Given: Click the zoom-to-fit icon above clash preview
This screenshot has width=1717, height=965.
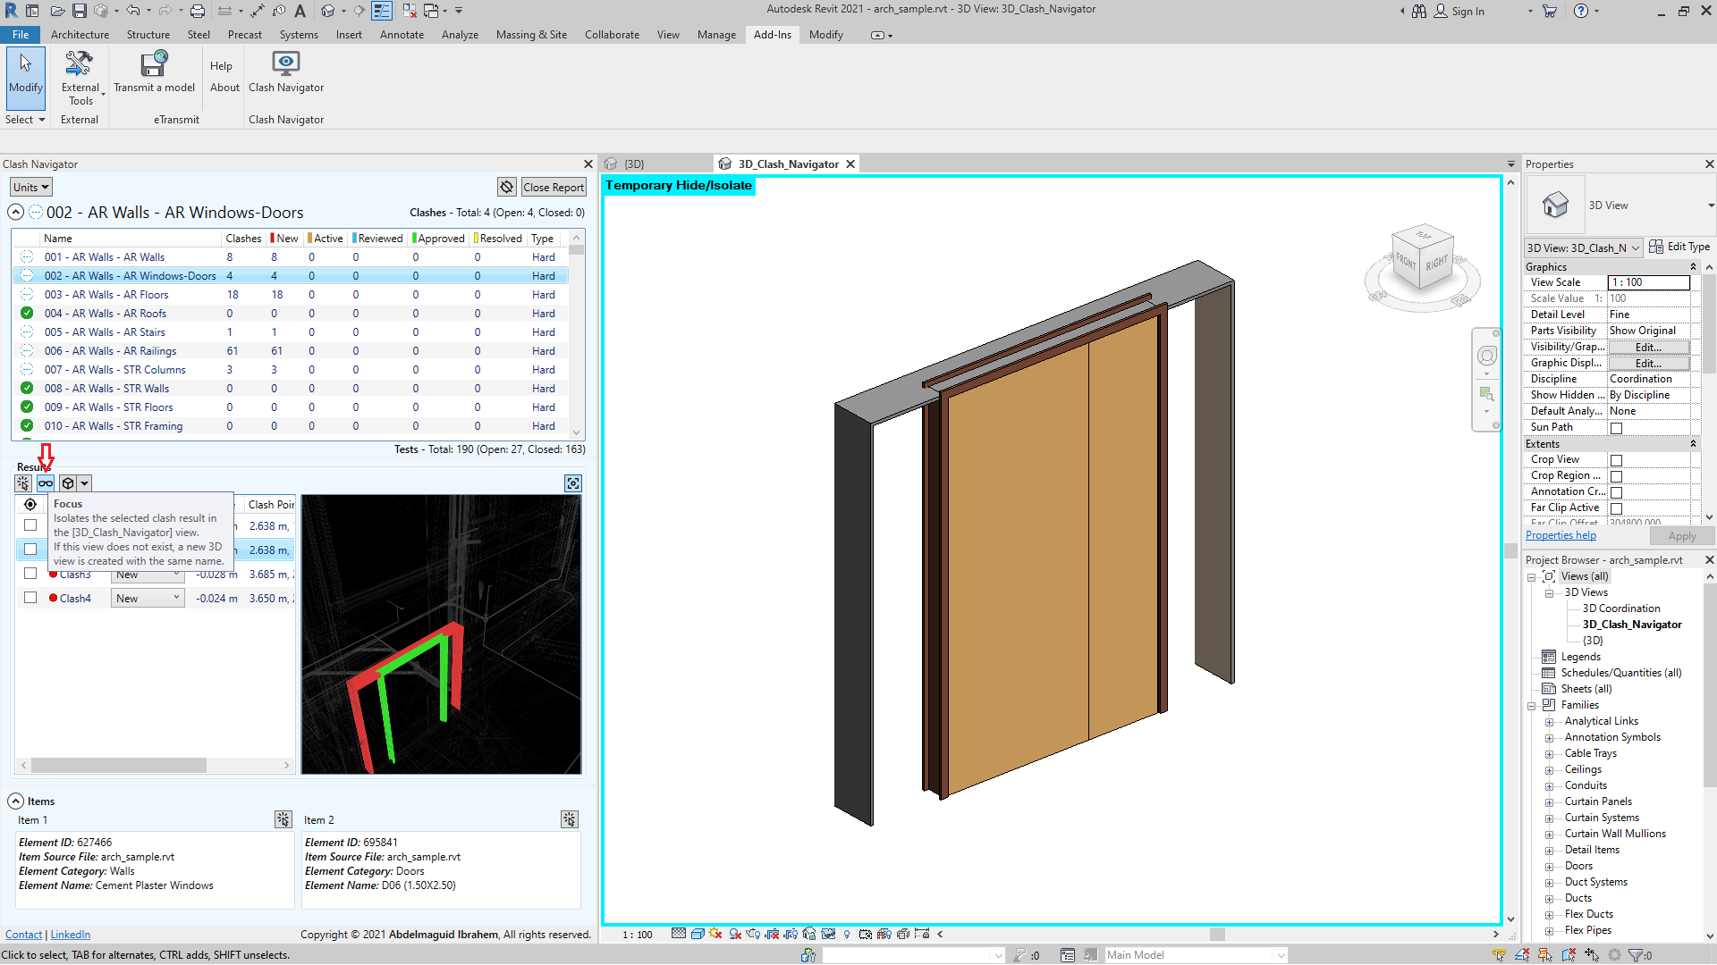Looking at the screenshot, I should tap(573, 483).
